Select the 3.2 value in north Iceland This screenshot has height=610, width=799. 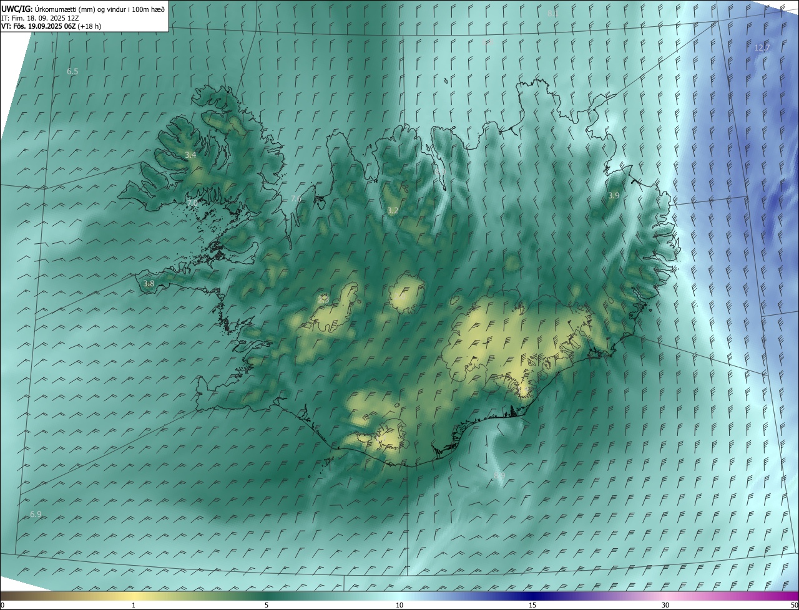pyautogui.click(x=392, y=211)
